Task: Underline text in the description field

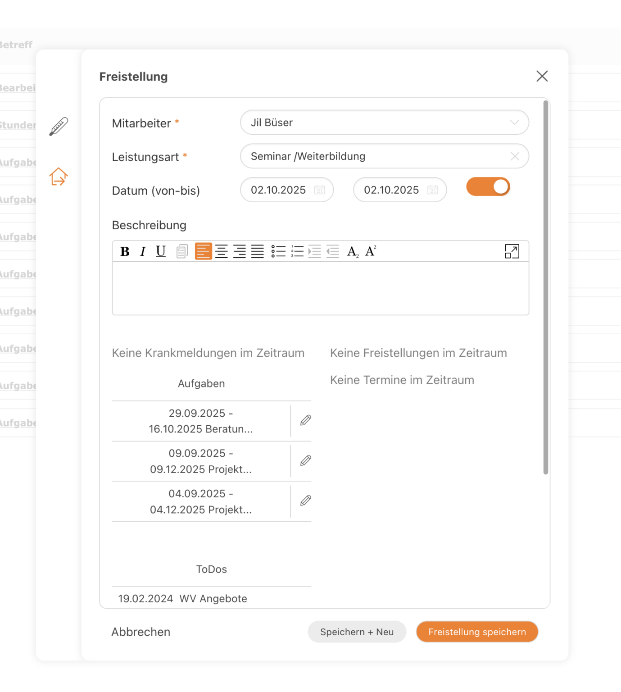Action: [160, 251]
